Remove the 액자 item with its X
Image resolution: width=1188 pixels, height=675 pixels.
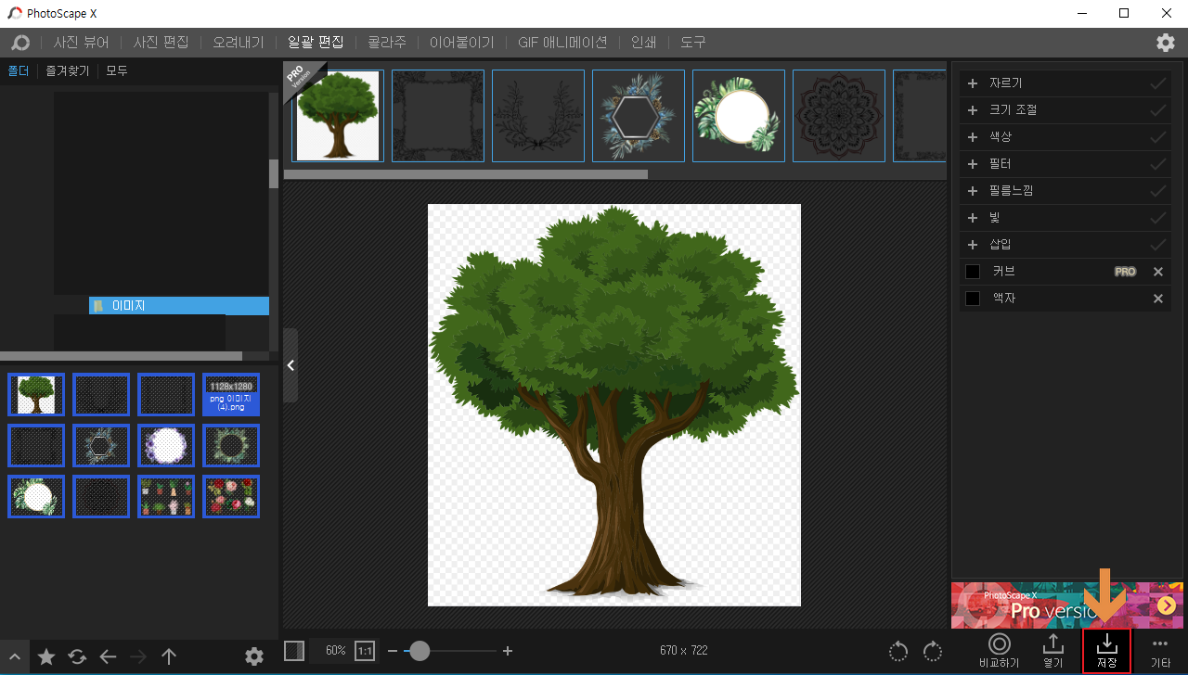click(1158, 299)
